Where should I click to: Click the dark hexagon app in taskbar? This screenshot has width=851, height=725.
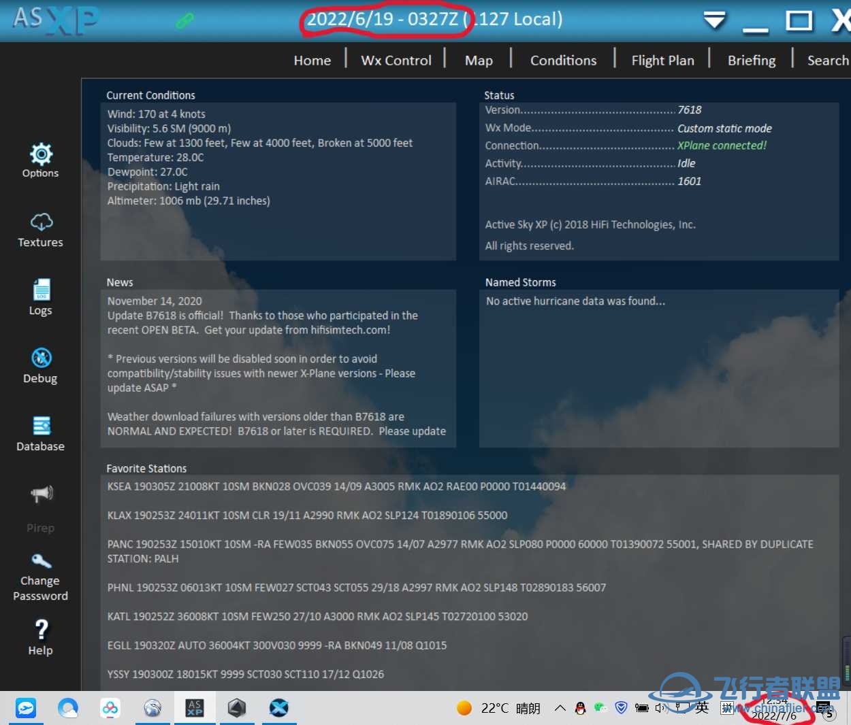pos(237,708)
